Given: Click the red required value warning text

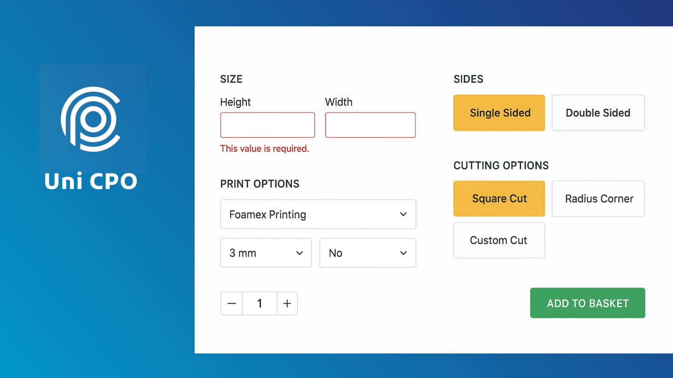Looking at the screenshot, I should click(264, 149).
